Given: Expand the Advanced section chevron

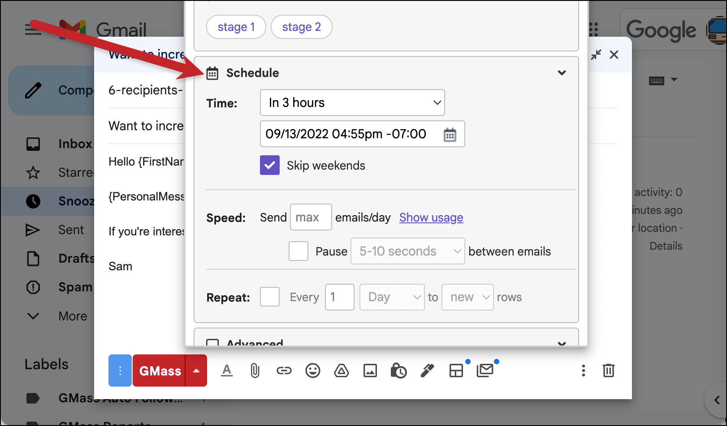Looking at the screenshot, I should [562, 343].
